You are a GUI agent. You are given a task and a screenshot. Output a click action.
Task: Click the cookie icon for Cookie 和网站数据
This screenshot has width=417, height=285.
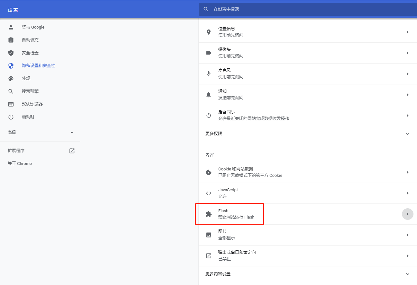pos(209,172)
